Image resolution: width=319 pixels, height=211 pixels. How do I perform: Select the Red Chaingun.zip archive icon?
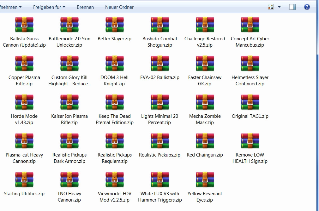pos(205,141)
